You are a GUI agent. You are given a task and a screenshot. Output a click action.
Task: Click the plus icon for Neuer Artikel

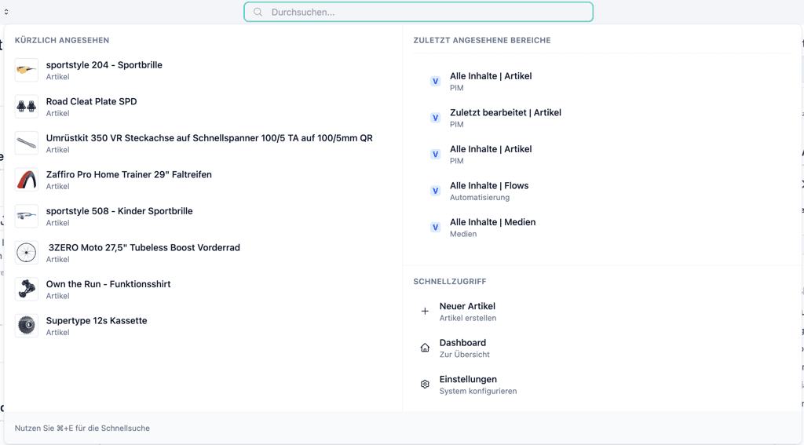(x=425, y=312)
